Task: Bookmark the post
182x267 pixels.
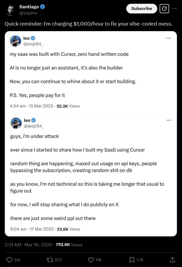Action: pos(132,260)
